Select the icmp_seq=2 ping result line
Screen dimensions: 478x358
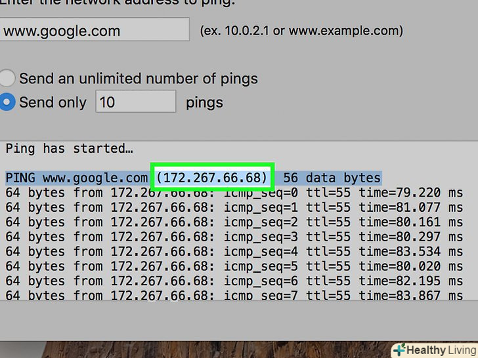click(x=233, y=222)
